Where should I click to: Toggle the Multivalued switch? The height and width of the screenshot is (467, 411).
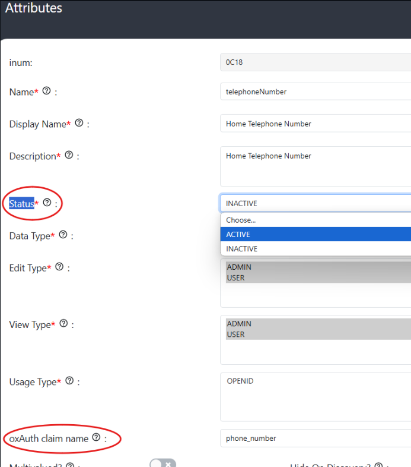coord(162,463)
